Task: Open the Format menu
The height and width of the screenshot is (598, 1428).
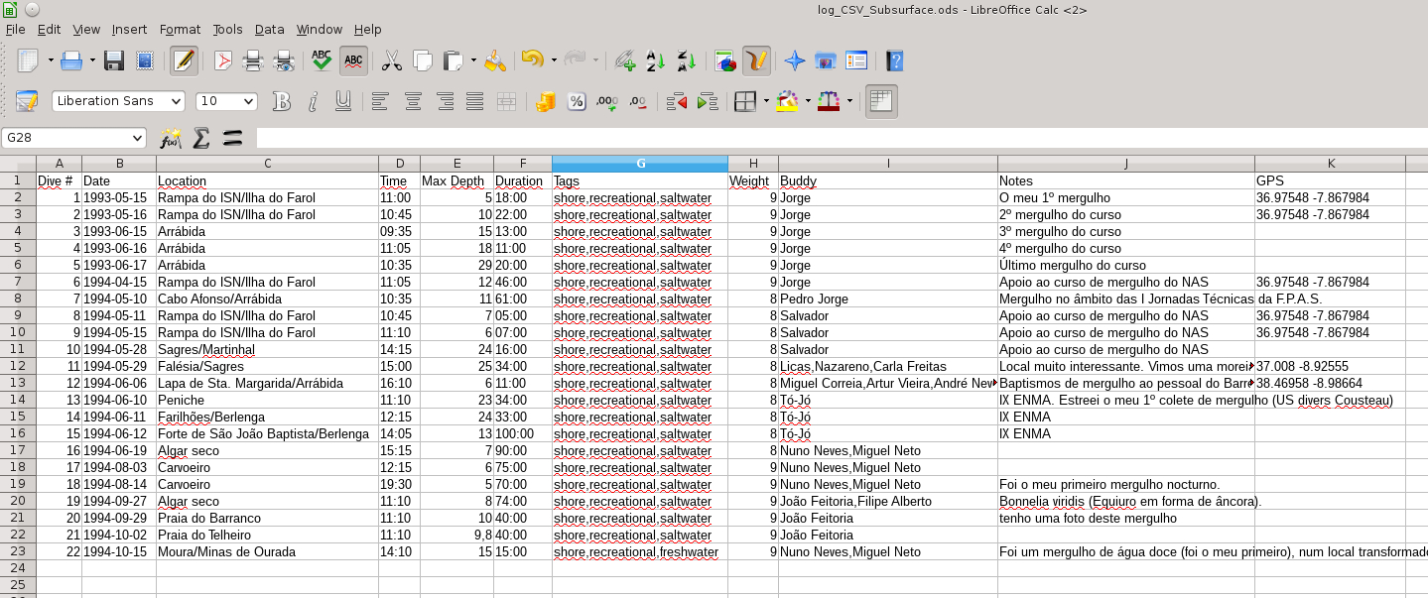Action: (180, 30)
